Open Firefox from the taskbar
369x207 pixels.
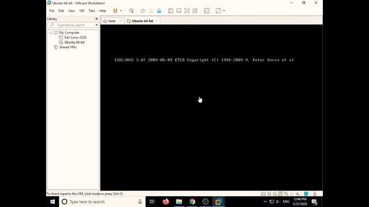(x=165, y=202)
